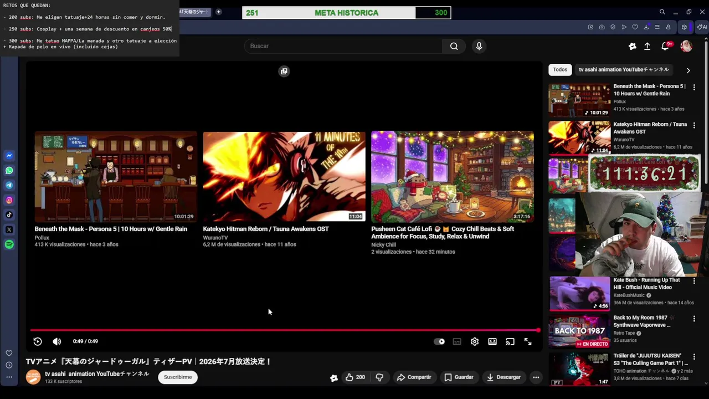The width and height of the screenshot is (709, 399).
Task: Click the shield privacy protection icon
Action: [613, 27]
